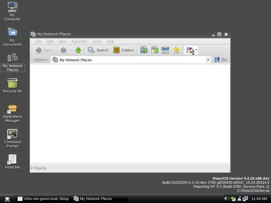Open the address bar dropdown list

[208, 60]
